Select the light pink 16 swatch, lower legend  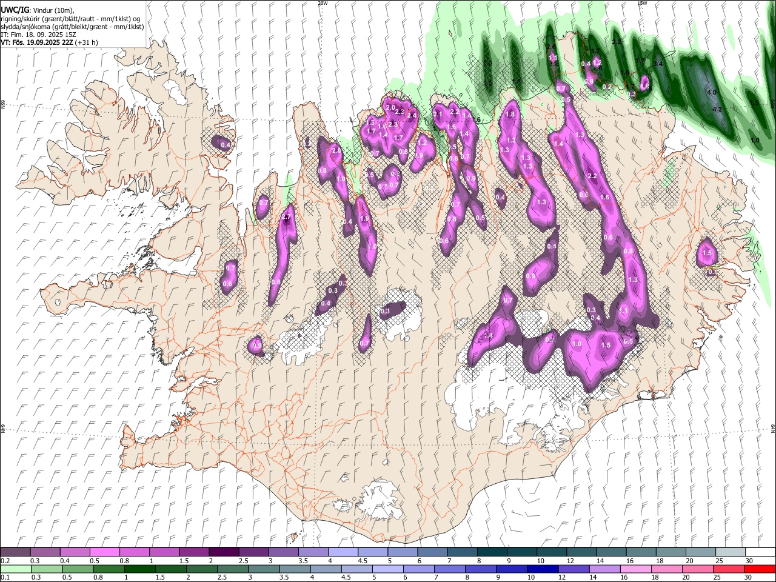tap(635, 569)
